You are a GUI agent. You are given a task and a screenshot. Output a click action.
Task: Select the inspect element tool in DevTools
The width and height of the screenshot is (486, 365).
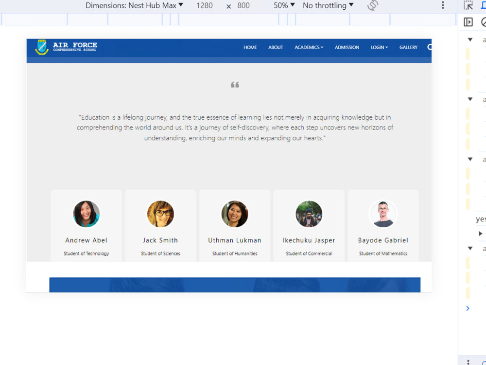(468, 5)
